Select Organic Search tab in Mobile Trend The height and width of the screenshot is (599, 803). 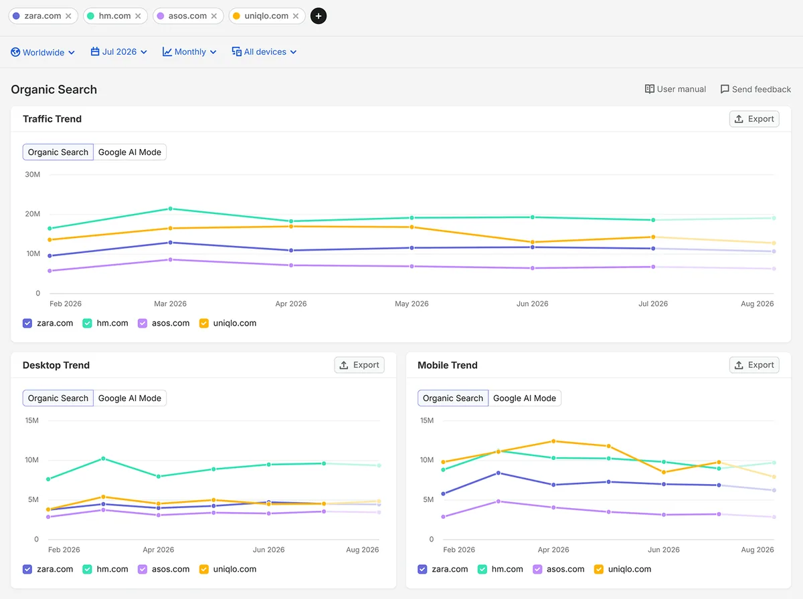pyautogui.click(x=453, y=398)
